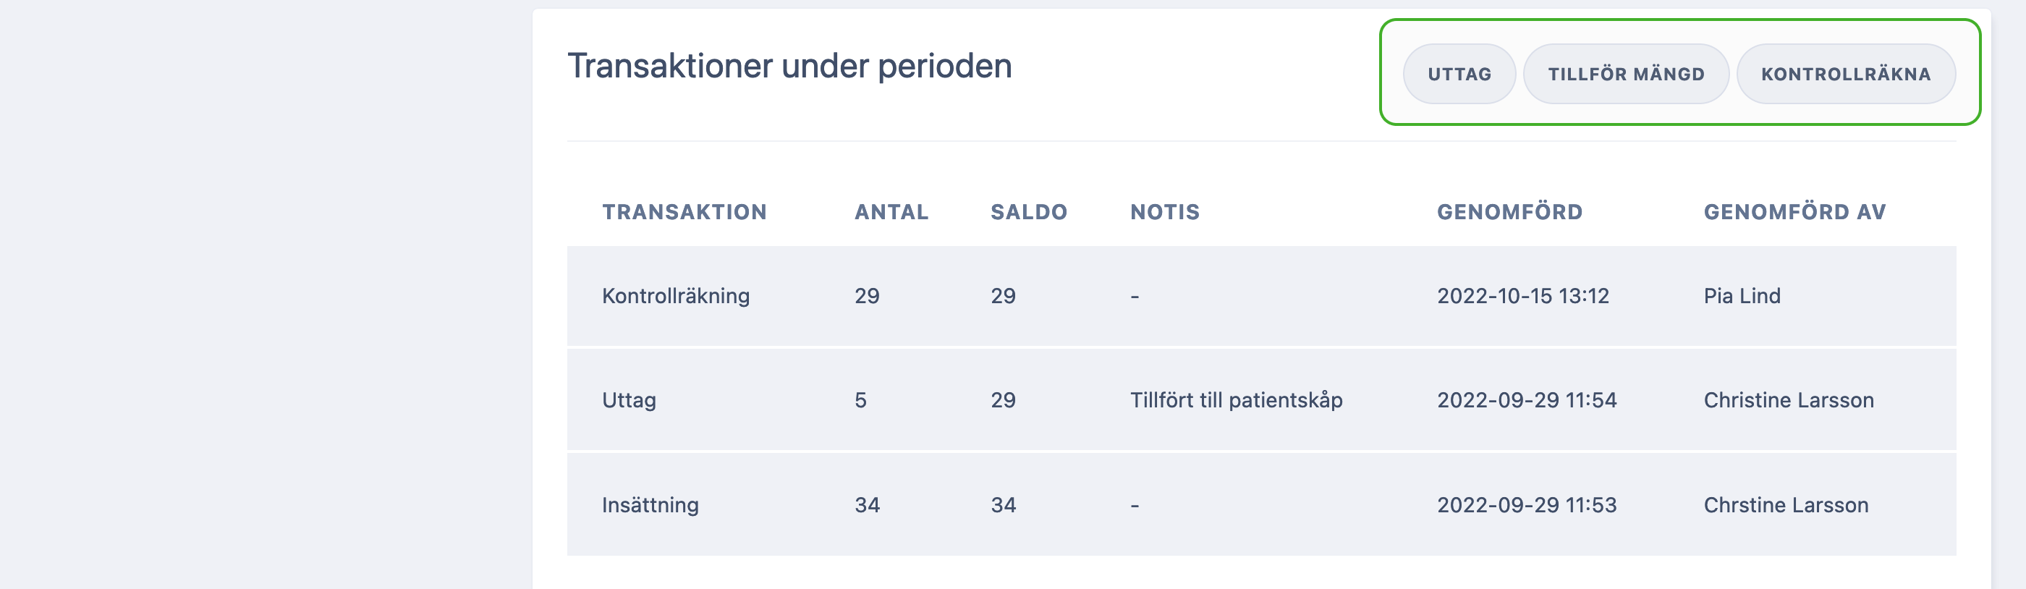Click the Pia Lind name cell

[x=1742, y=296]
